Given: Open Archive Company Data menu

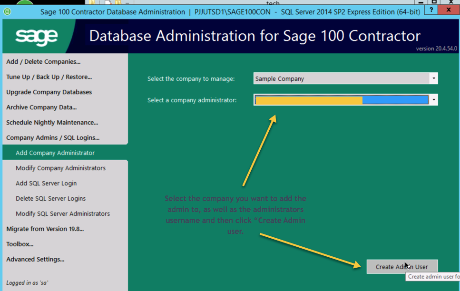Looking at the screenshot, I should (41, 107).
